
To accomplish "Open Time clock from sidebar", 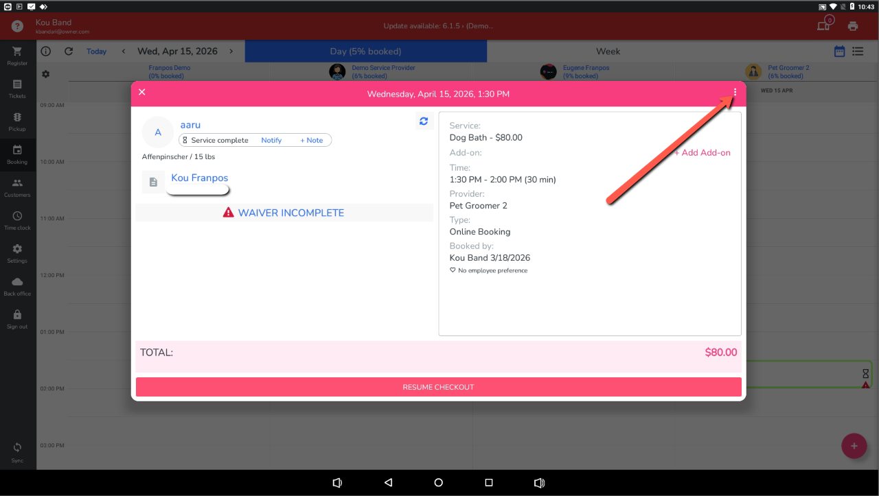I will click(x=17, y=220).
